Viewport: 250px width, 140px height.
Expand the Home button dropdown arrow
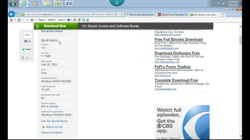(x=15, y=20)
